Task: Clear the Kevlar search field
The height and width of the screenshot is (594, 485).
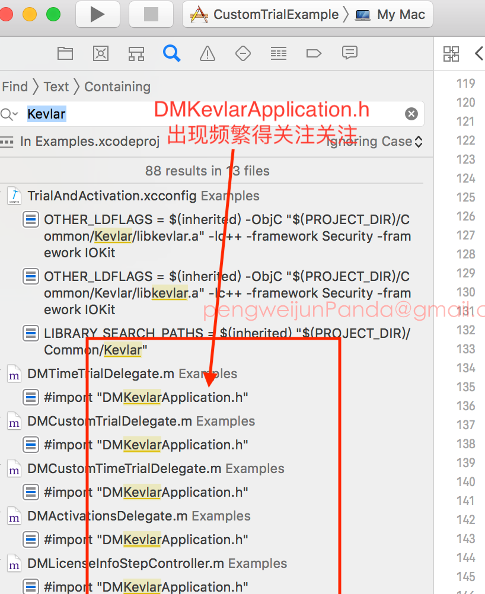Action: (x=411, y=114)
